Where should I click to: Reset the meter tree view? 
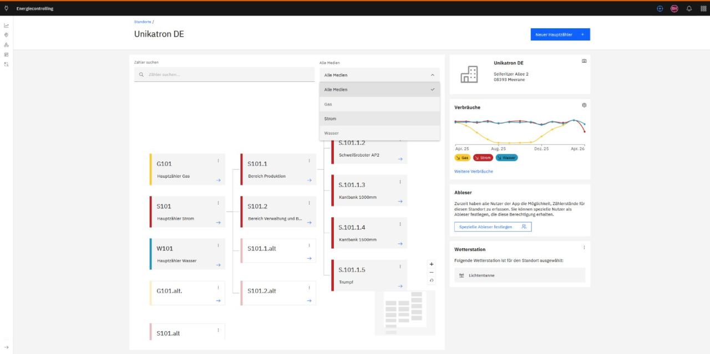pyautogui.click(x=432, y=281)
